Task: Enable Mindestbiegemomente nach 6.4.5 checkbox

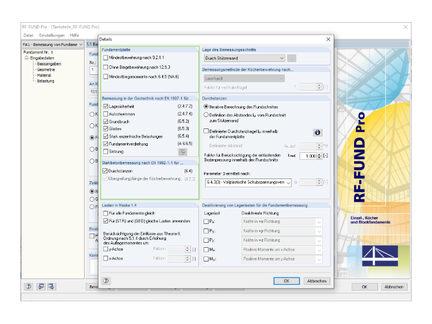Action: (x=106, y=77)
